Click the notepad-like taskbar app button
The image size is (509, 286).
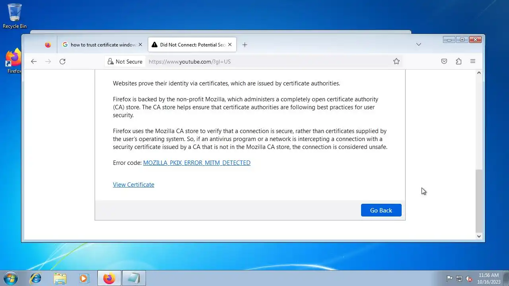pyautogui.click(x=134, y=278)
